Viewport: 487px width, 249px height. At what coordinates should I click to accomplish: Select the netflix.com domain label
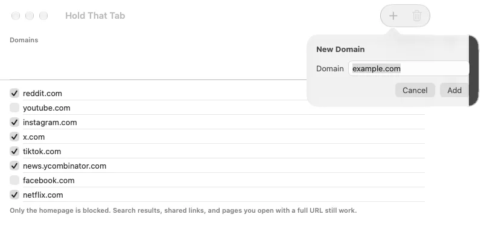pyautogui.click(x=43, y=195)
